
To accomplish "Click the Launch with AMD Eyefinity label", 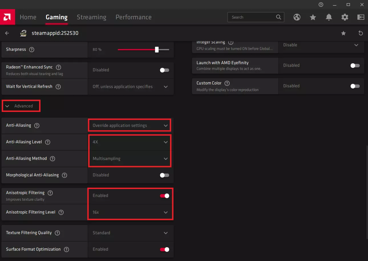I will [x=223, y=63].
